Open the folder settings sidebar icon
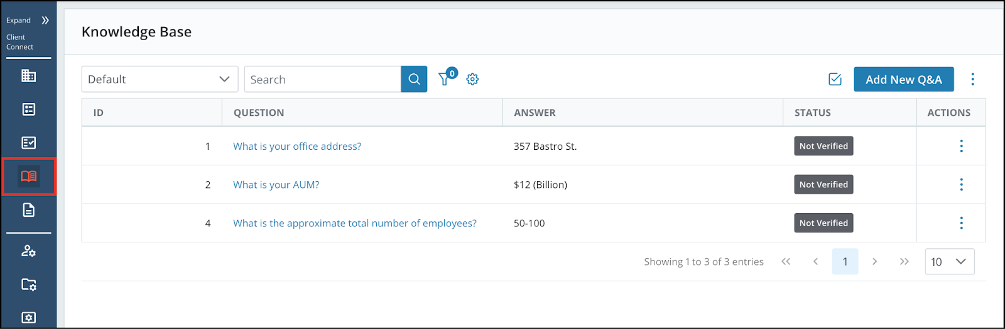 click(x=28, y=284)
